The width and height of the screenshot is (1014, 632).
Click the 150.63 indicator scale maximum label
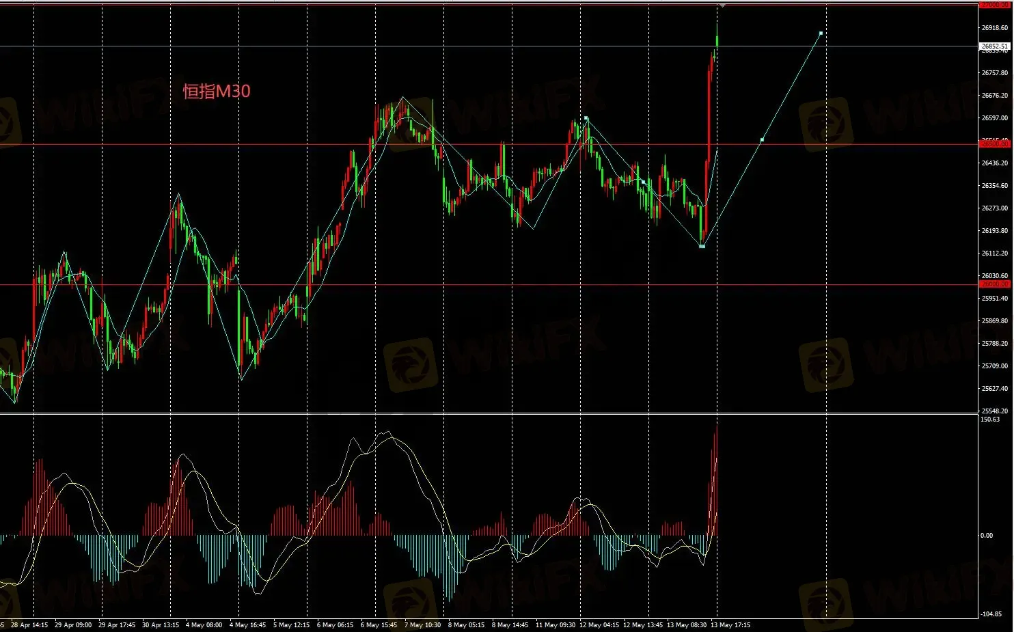(x=990, y=420)
